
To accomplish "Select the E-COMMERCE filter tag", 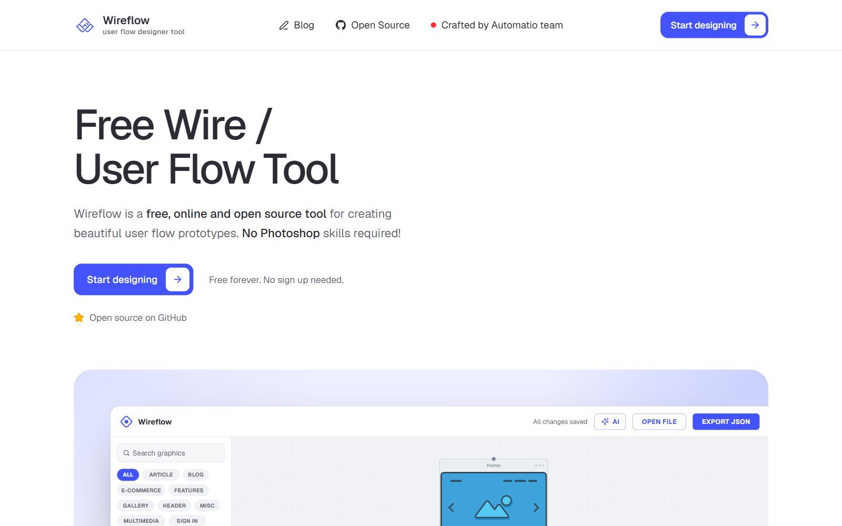I will (x=141, y=490).
